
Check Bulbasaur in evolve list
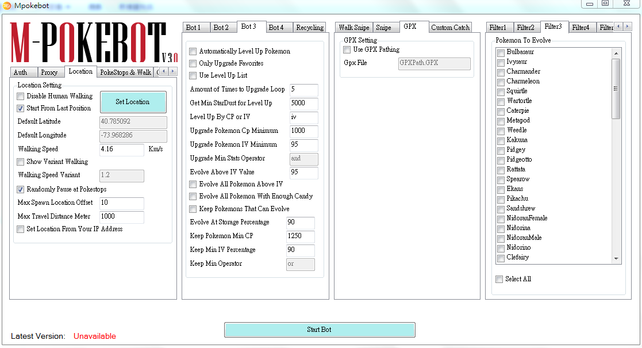click(501, 53)
